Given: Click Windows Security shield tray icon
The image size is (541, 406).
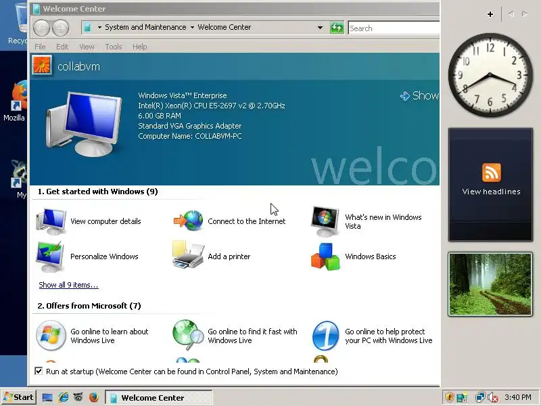Looking at the screenshot, I should pos(449,397).
